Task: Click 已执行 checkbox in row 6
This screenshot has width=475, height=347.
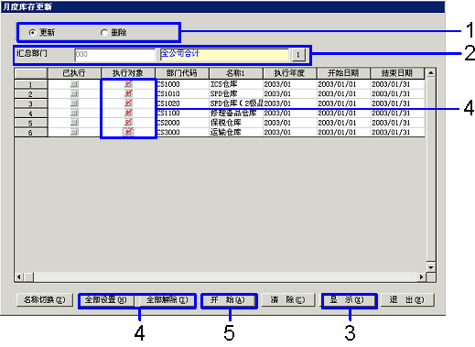Action: pyautogui.click(x=74, y=132)
